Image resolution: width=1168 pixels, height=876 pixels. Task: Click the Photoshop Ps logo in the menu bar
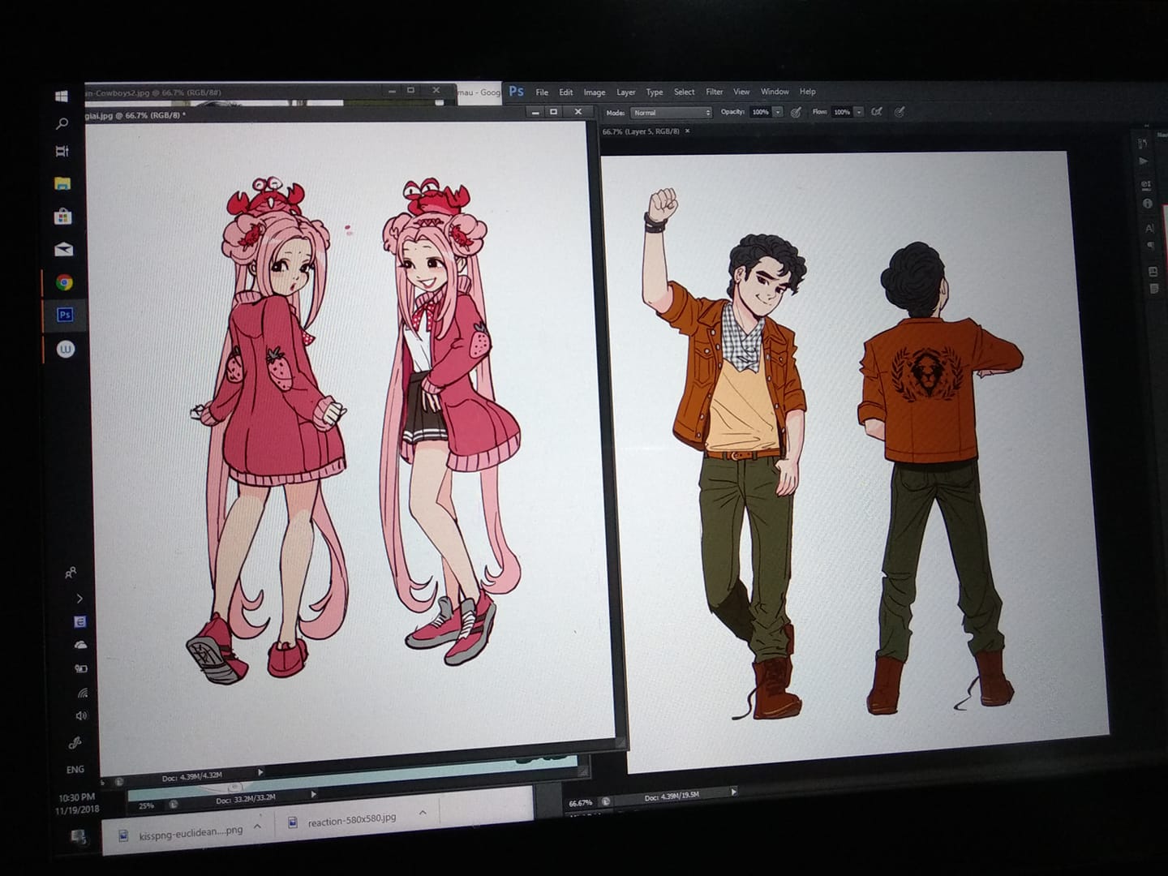517,92
